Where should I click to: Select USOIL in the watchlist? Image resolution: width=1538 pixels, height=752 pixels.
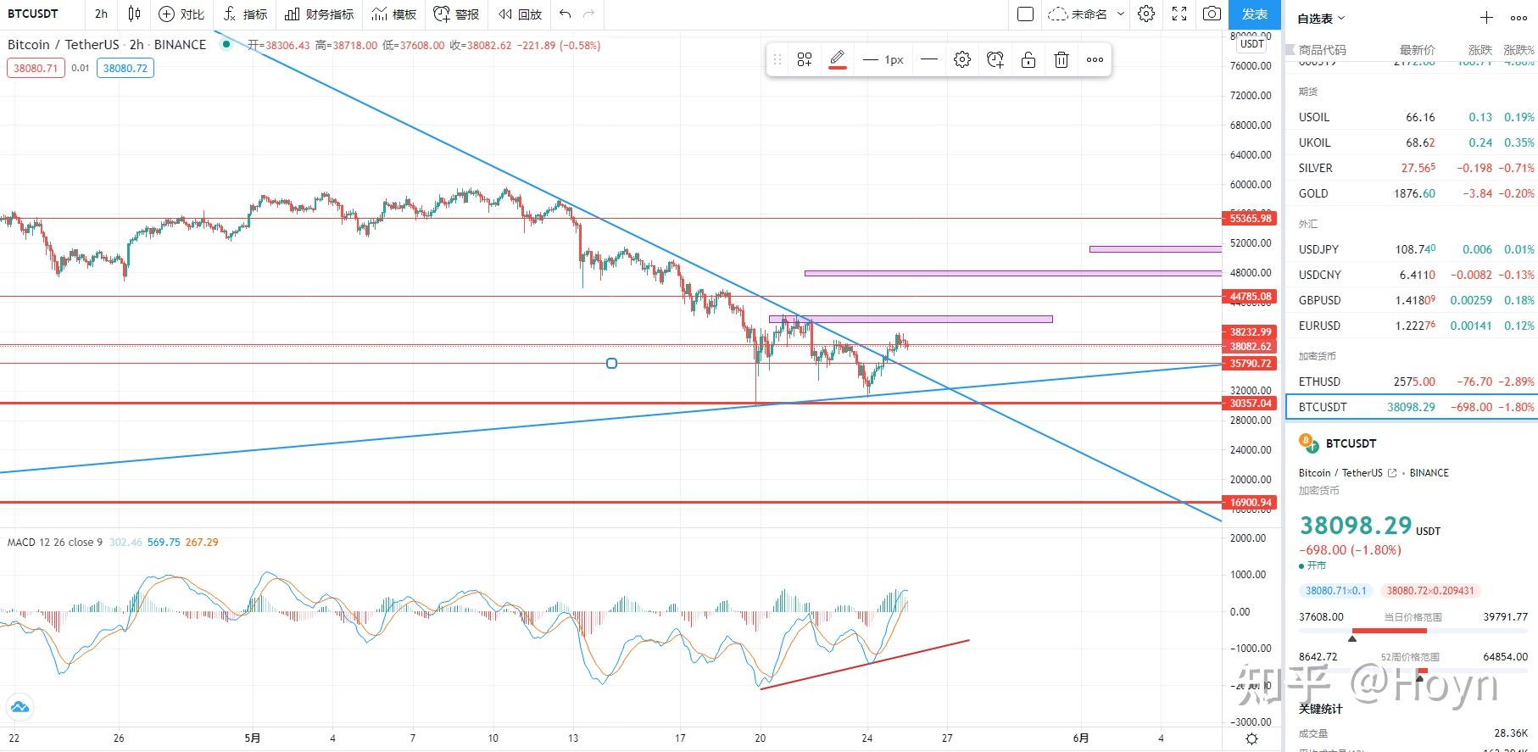coord(1411,117)
